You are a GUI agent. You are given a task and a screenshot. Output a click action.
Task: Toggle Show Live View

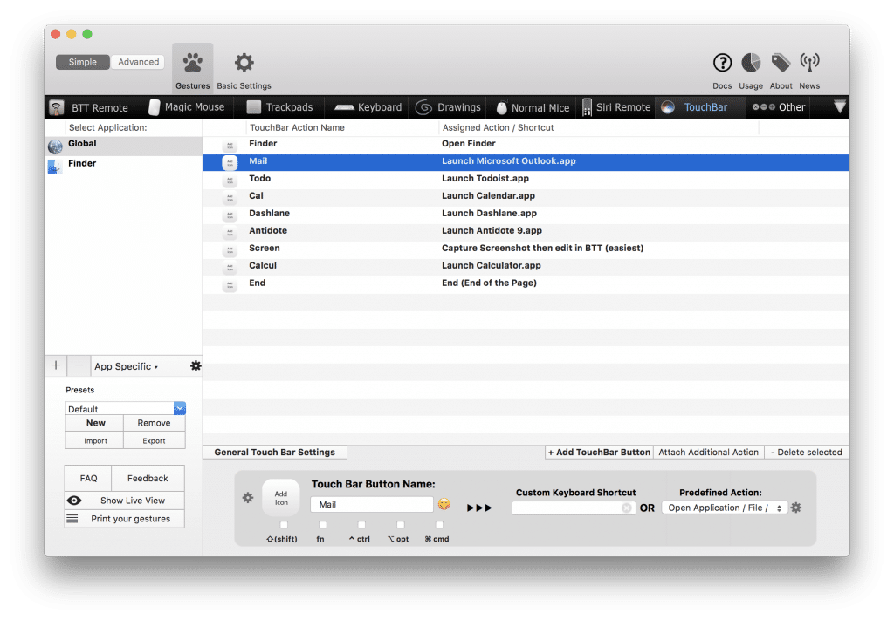click(125, 501)
